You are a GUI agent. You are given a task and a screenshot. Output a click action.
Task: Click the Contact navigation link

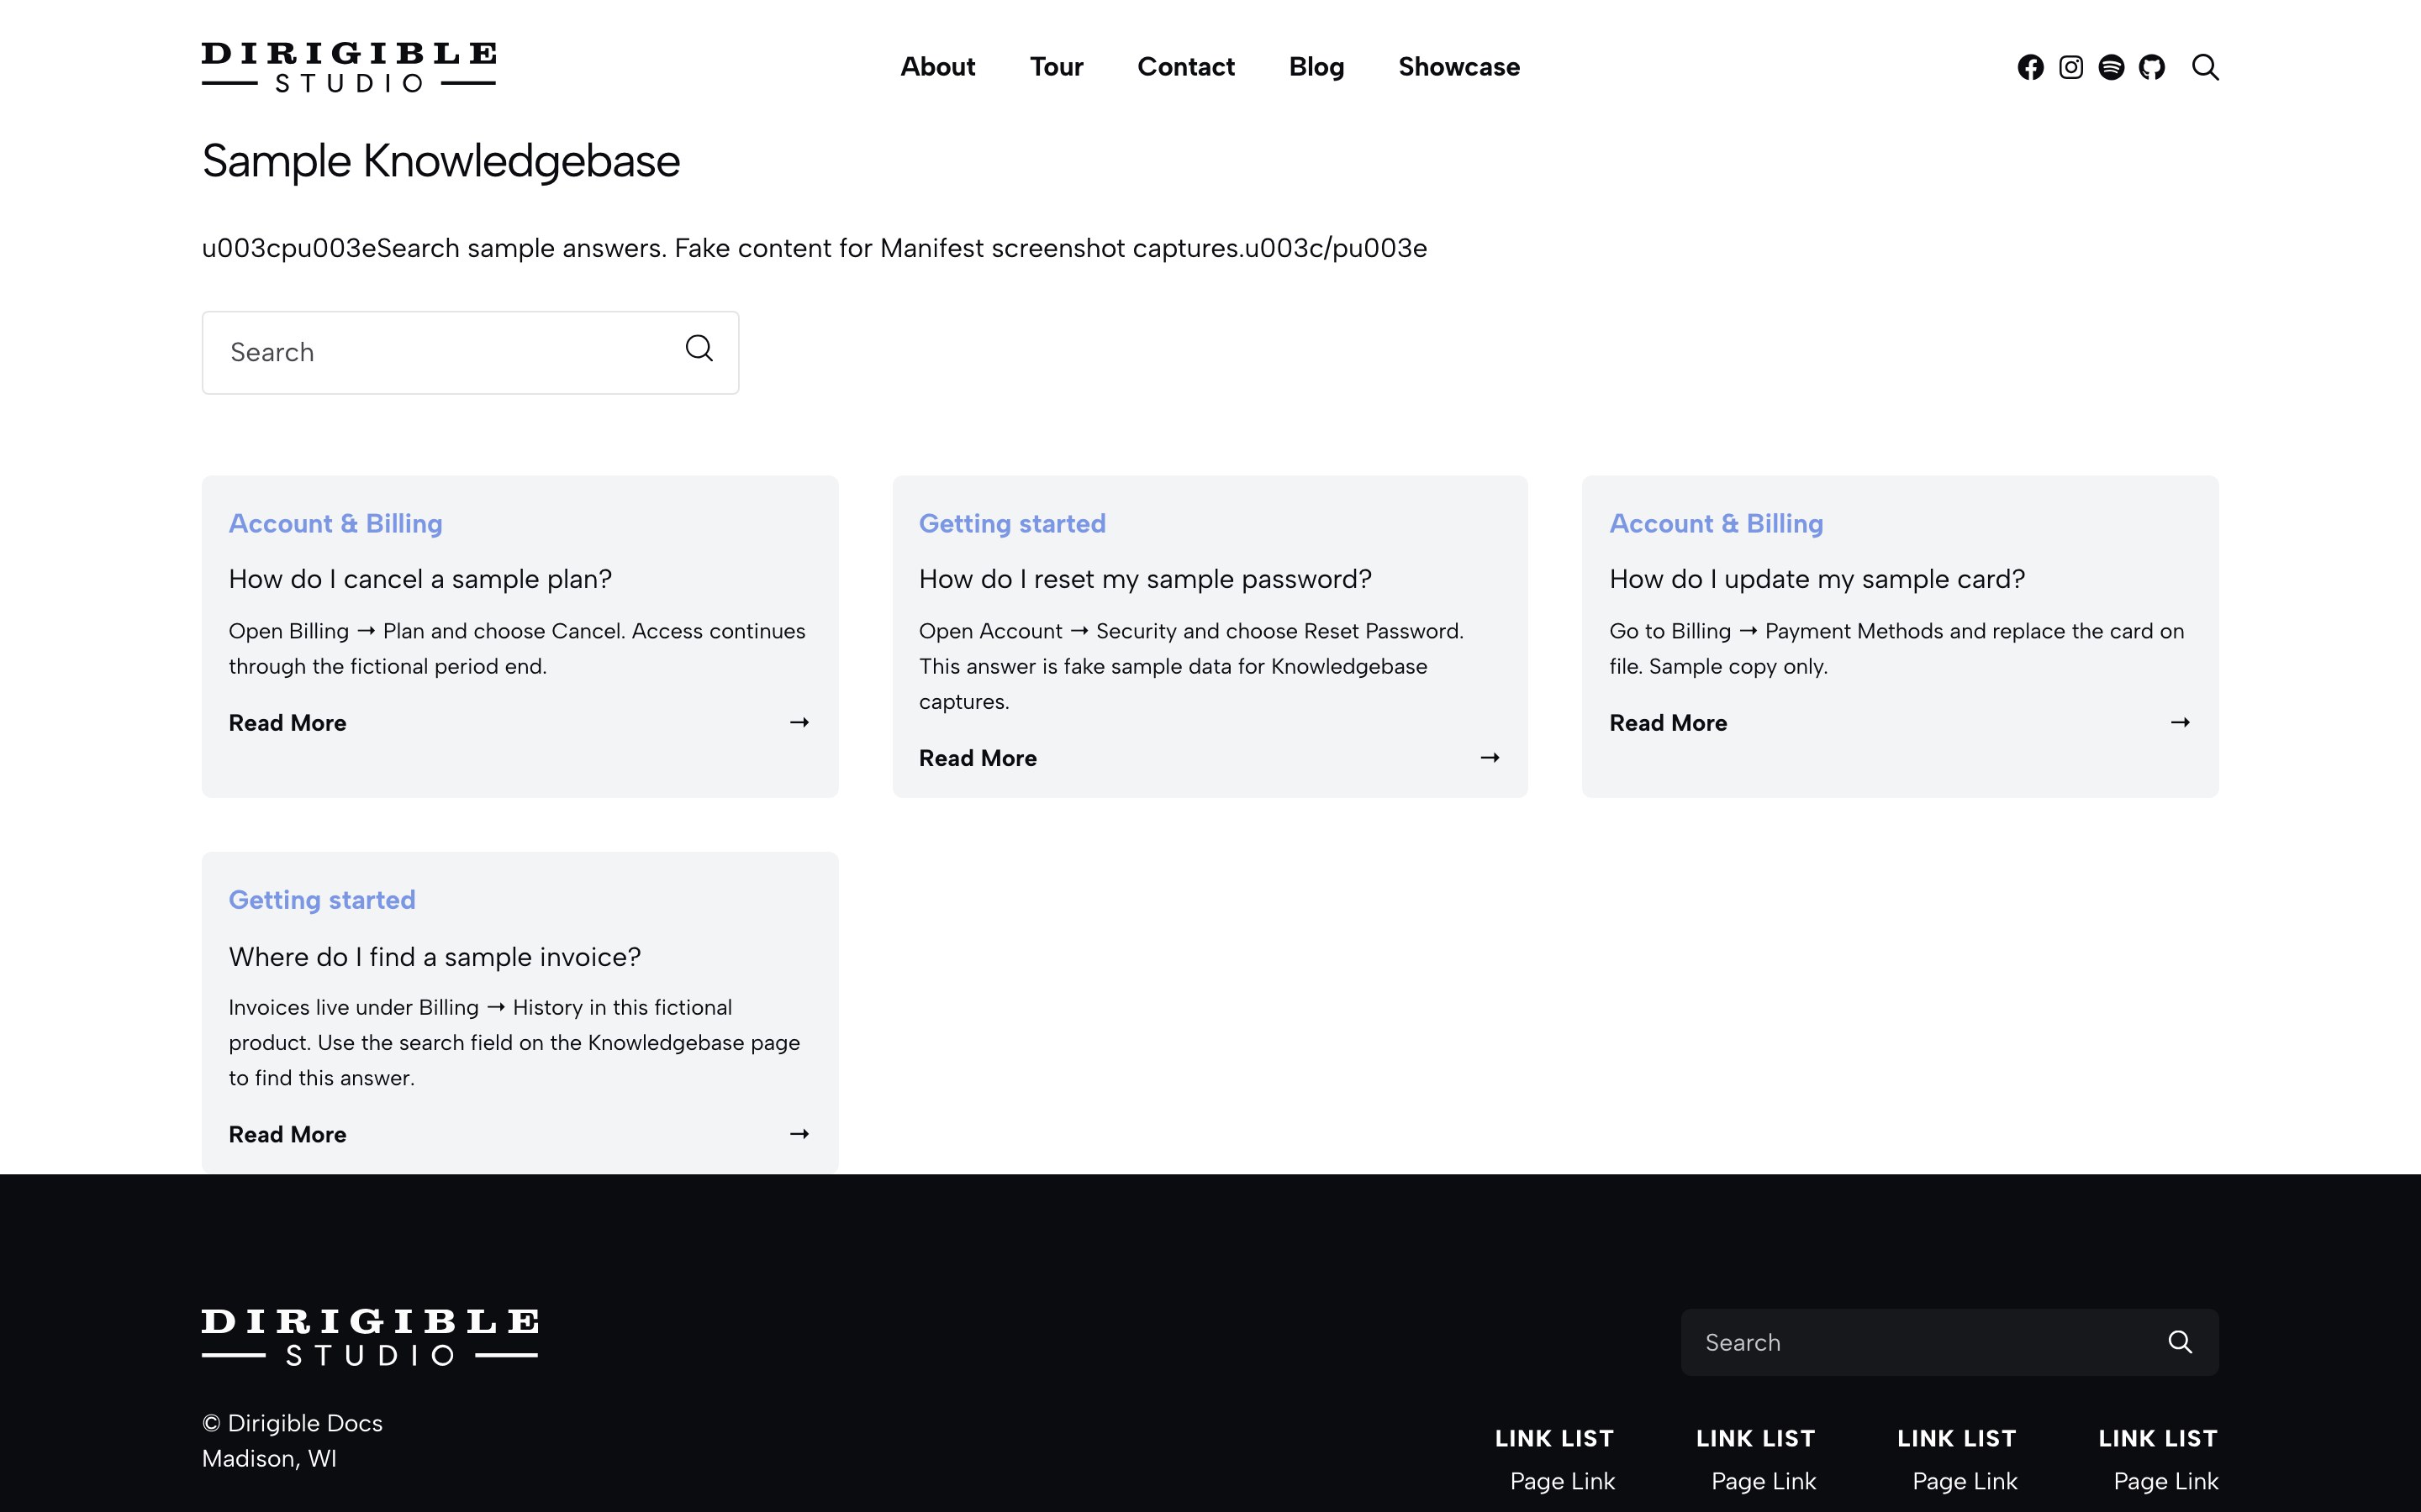click(x=1185, y=67)
